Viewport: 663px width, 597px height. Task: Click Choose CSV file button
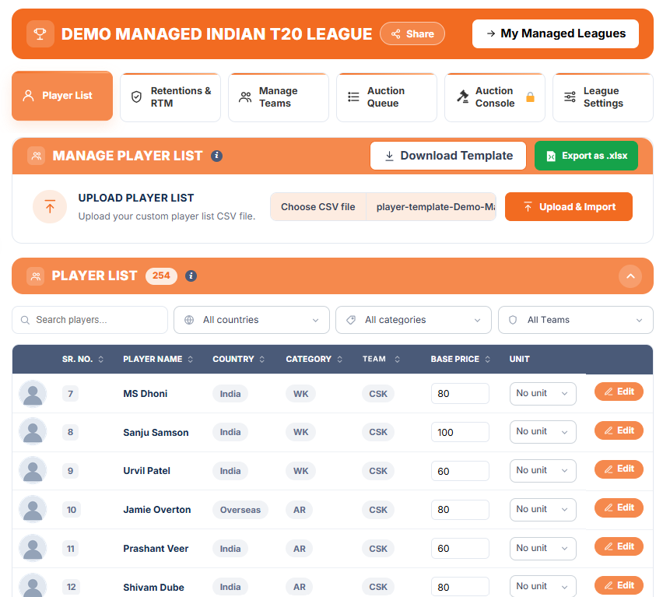pyautogui.click(x=318, y=207)
